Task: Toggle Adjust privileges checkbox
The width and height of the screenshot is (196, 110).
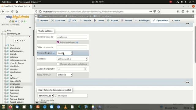Action: [x=58, y=42]
